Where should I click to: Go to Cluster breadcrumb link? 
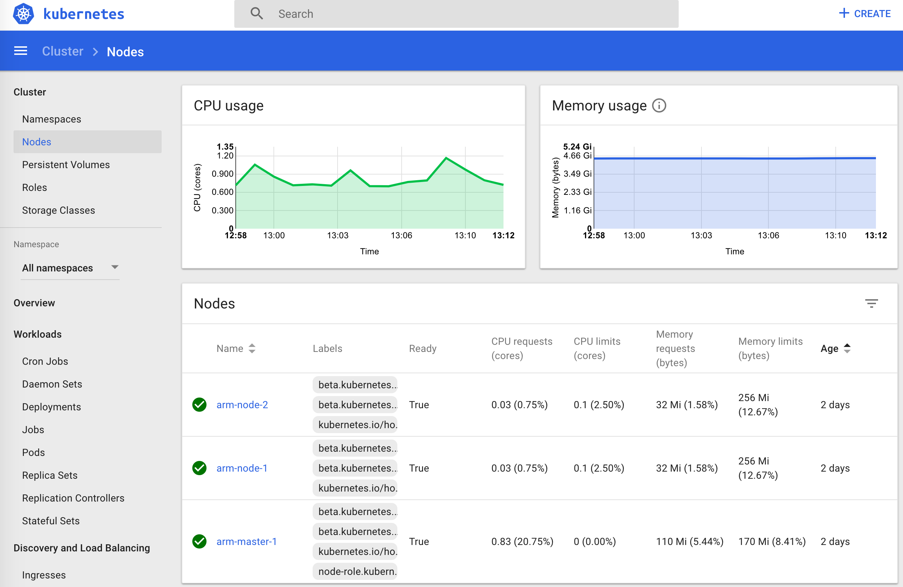63,51
